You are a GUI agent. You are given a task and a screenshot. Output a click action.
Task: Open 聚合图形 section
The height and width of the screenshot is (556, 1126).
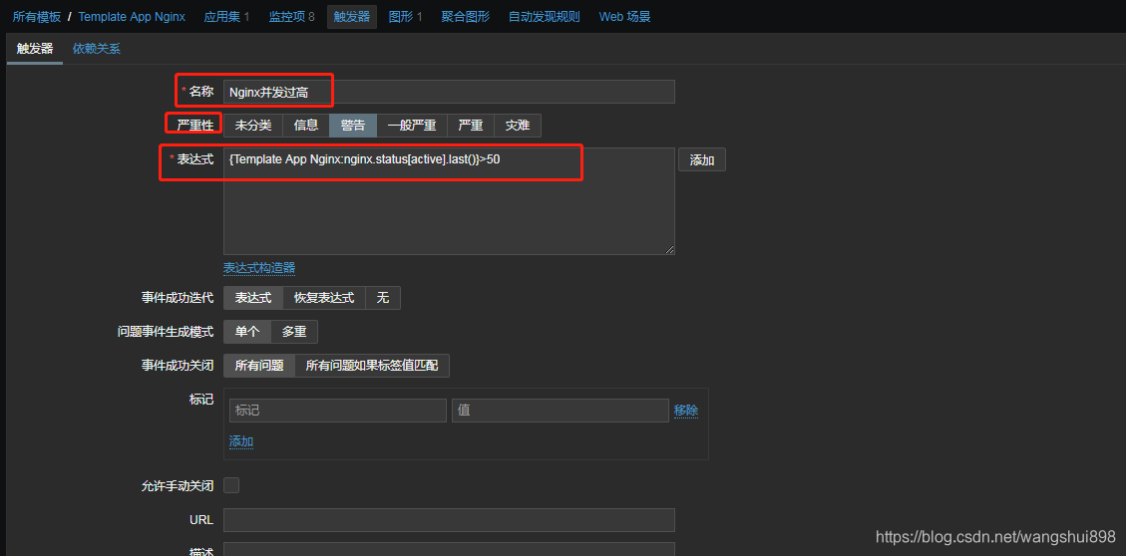466,17
